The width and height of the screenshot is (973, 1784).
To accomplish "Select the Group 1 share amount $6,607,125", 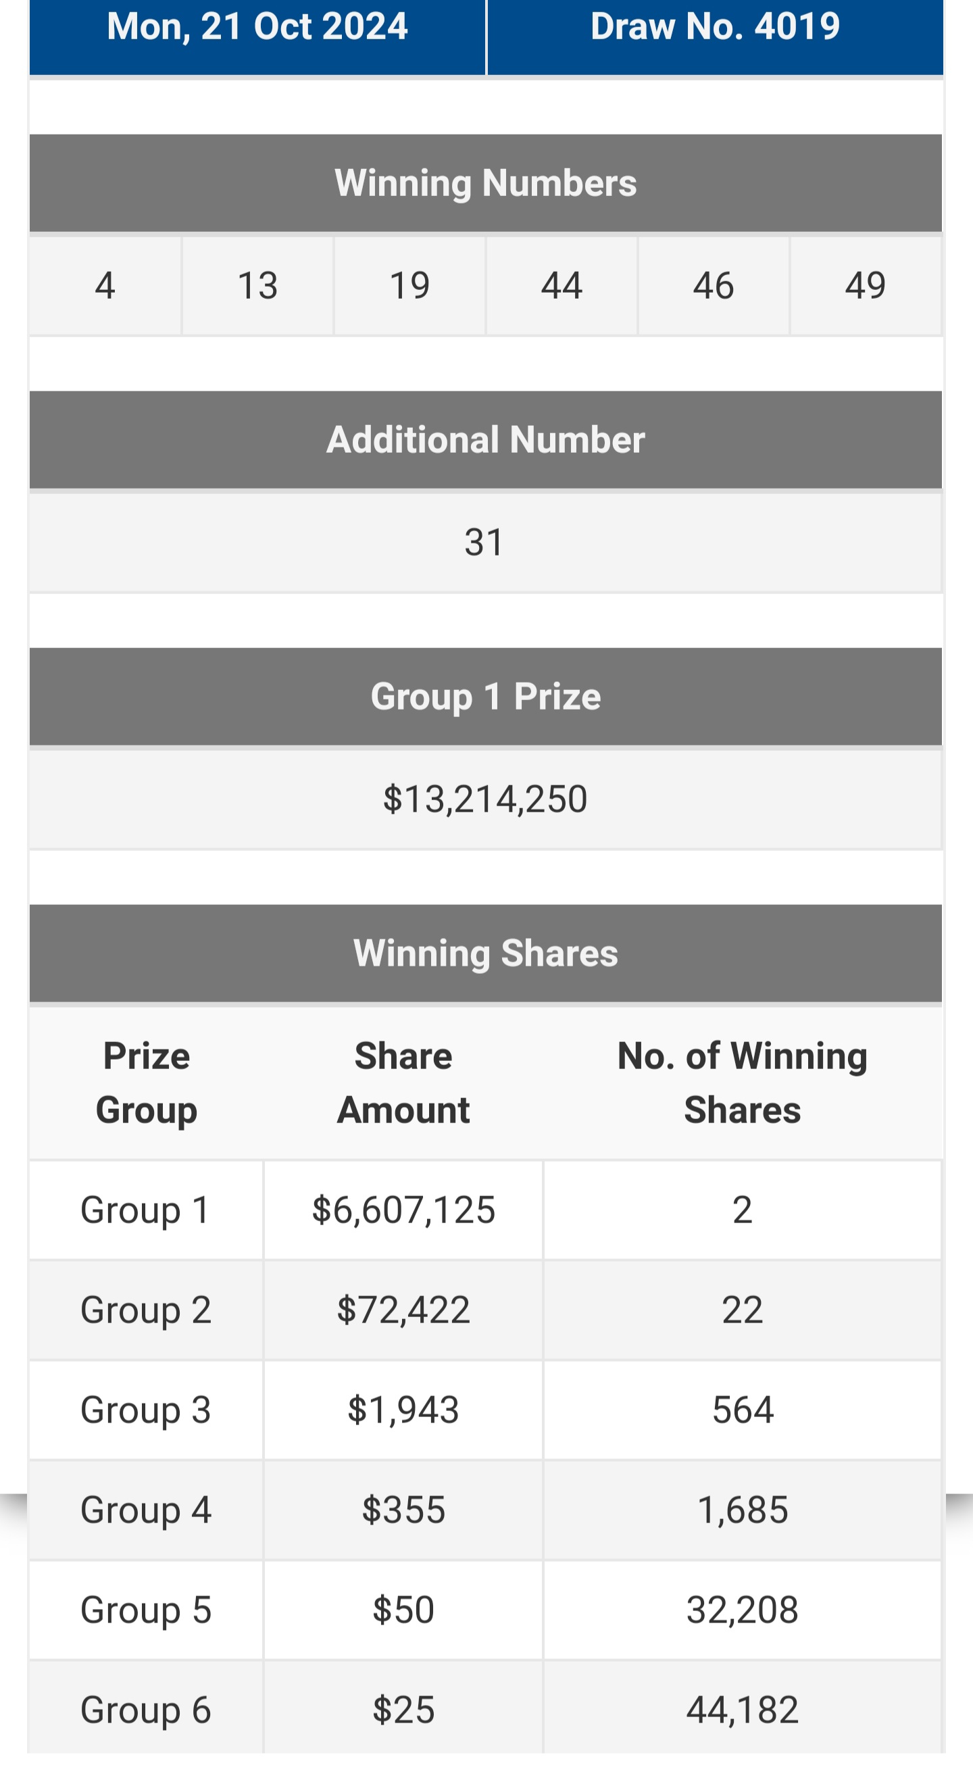I will click(x=403, y=1210).
